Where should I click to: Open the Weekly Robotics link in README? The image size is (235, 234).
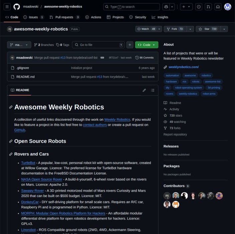point(117,119)
